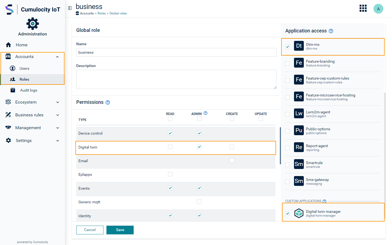Screen dimensions: 392x245
Task: Click the Management handshake icon
Action: click(8, 128)
